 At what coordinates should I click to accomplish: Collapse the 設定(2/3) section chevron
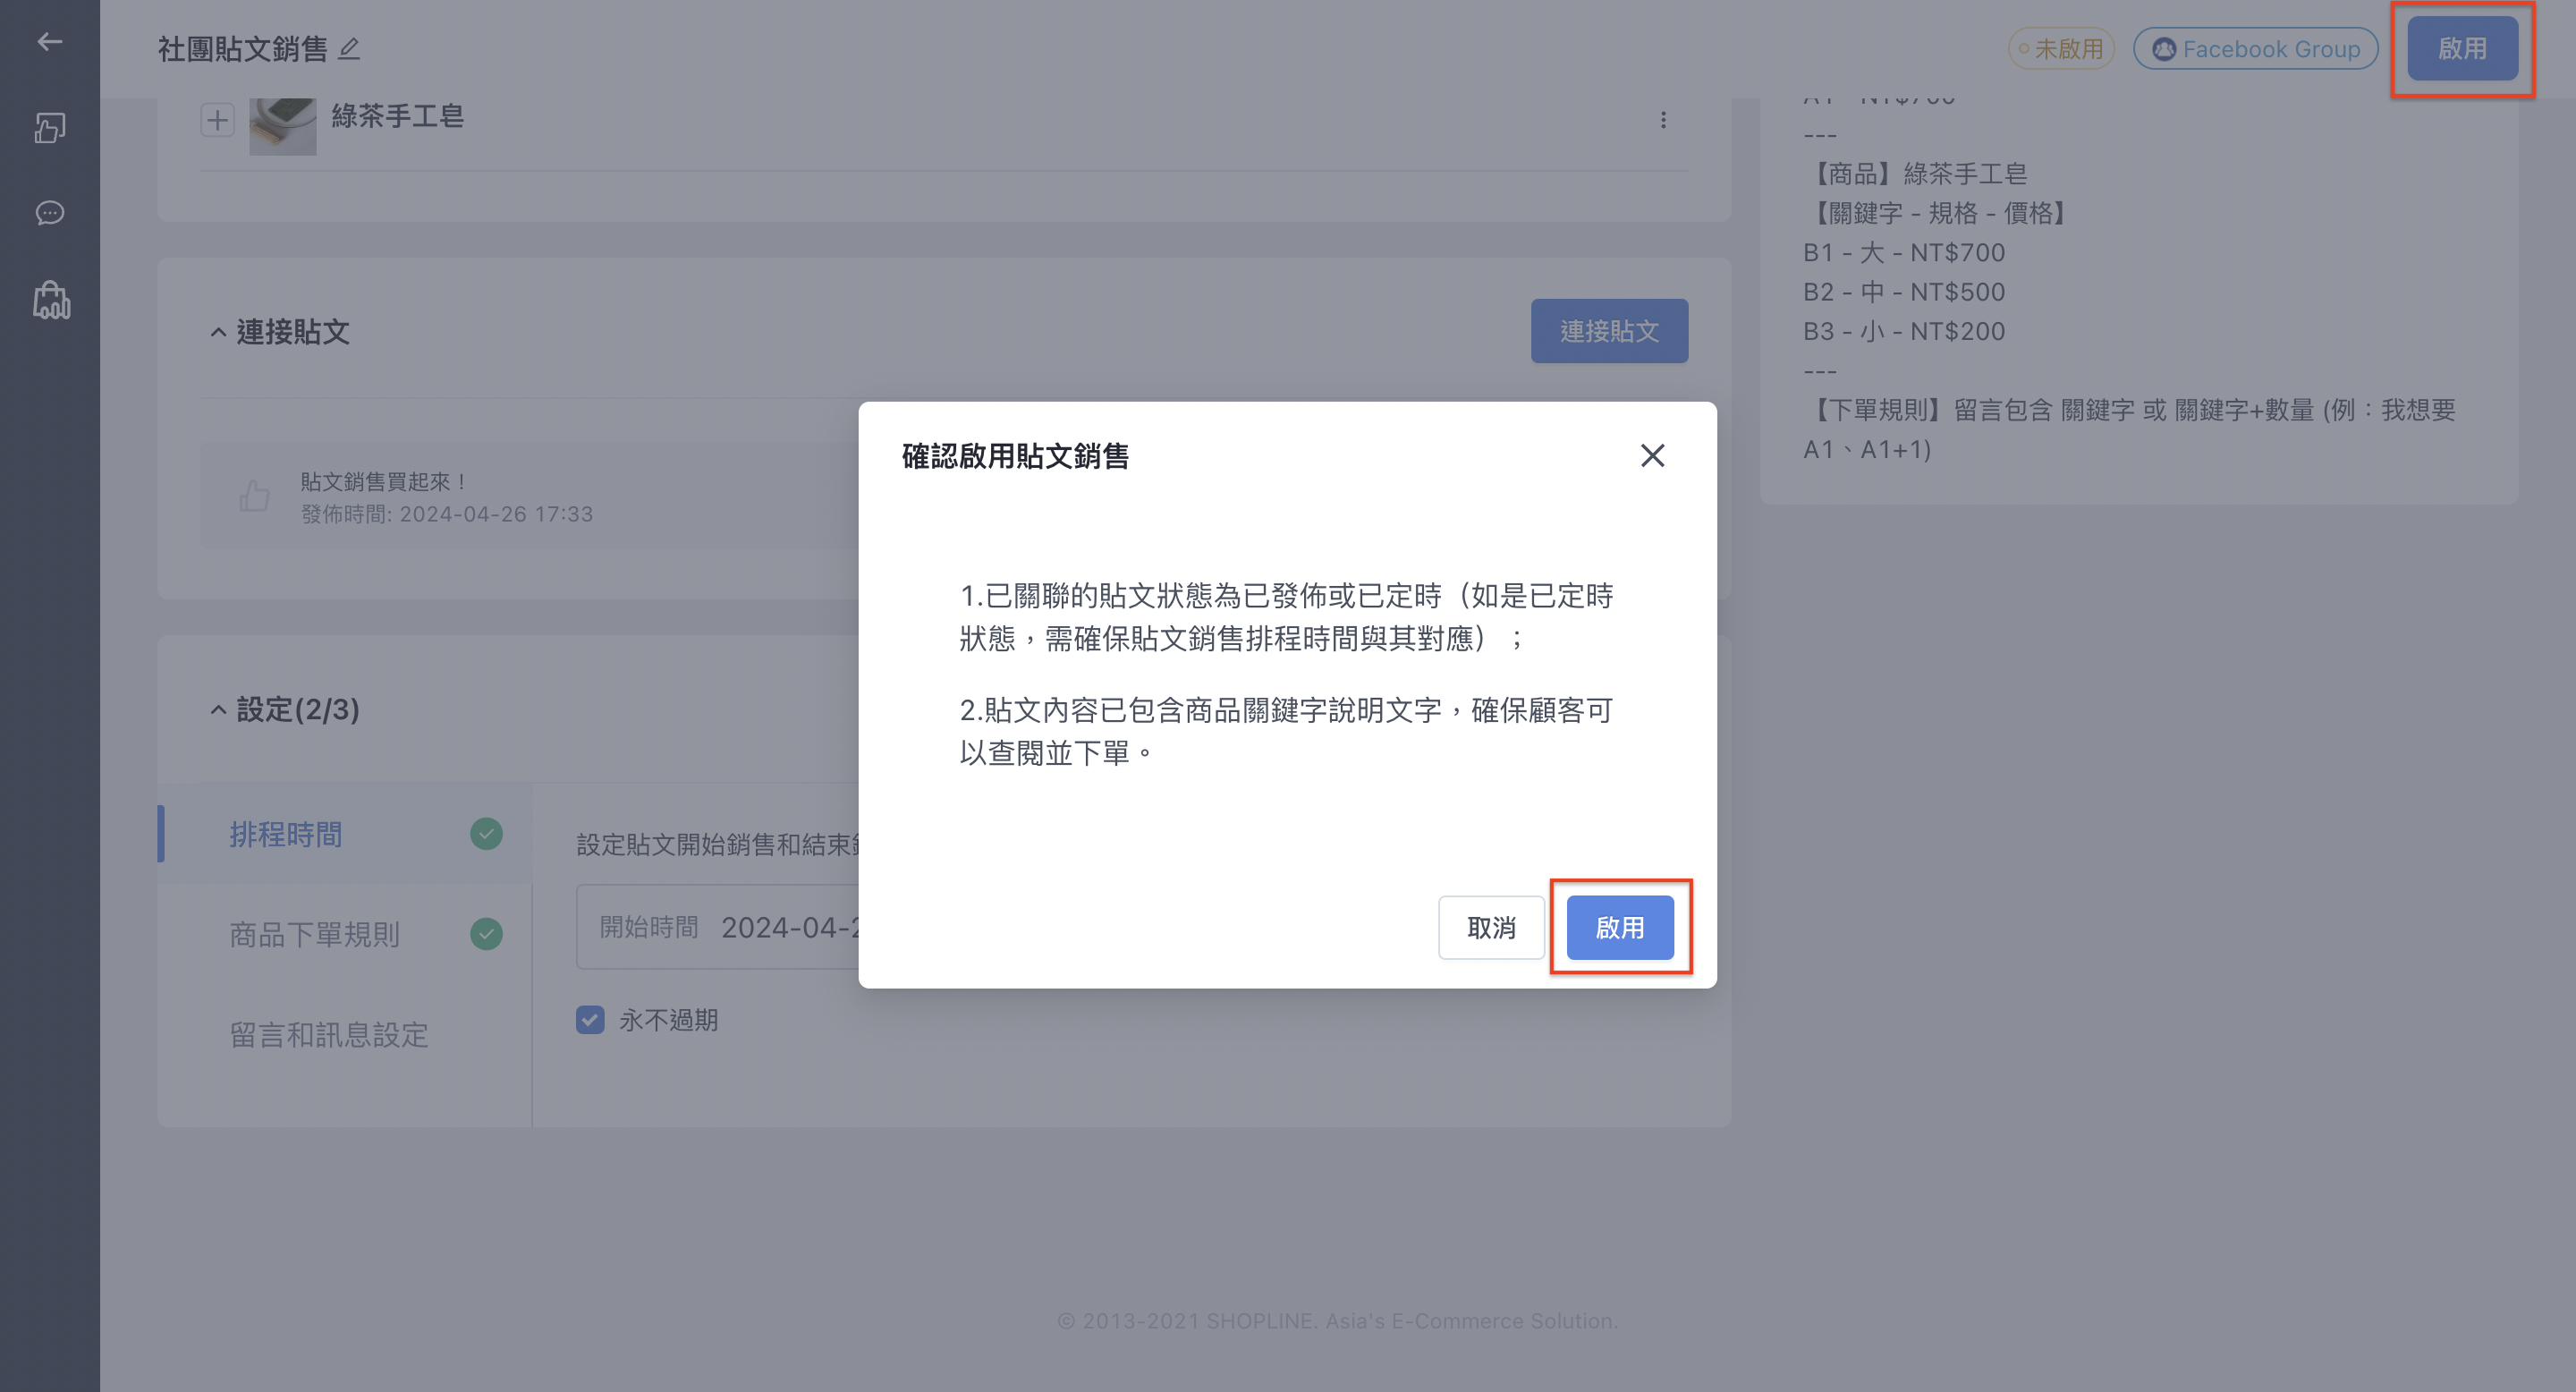pos(218,710)
